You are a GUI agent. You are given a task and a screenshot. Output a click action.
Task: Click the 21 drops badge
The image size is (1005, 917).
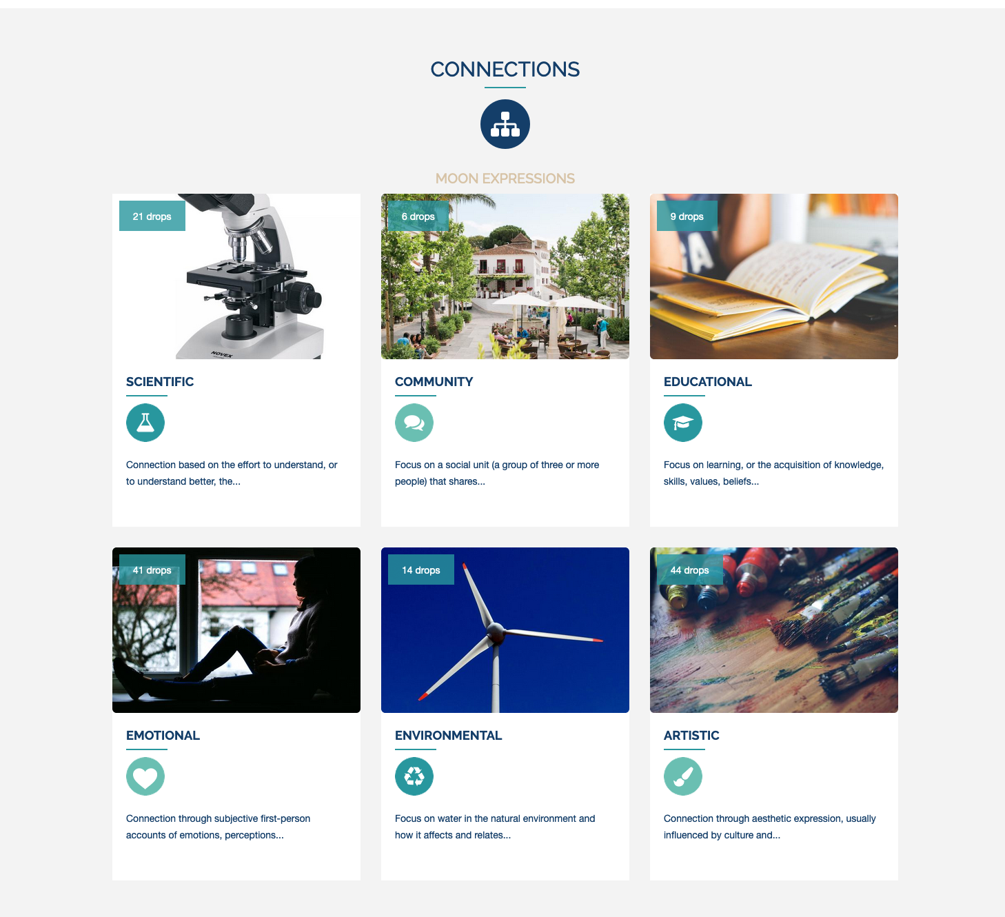click(x=152, y=216)
